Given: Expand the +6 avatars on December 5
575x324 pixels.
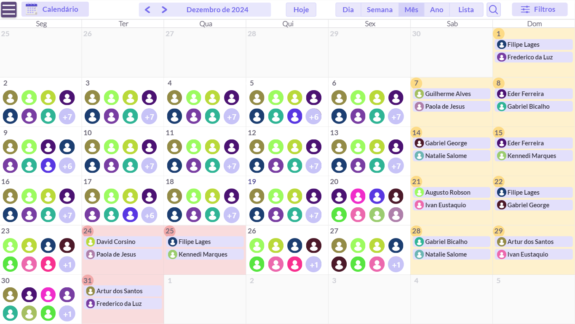Looking at the screenshot, I should coord(314,117).
